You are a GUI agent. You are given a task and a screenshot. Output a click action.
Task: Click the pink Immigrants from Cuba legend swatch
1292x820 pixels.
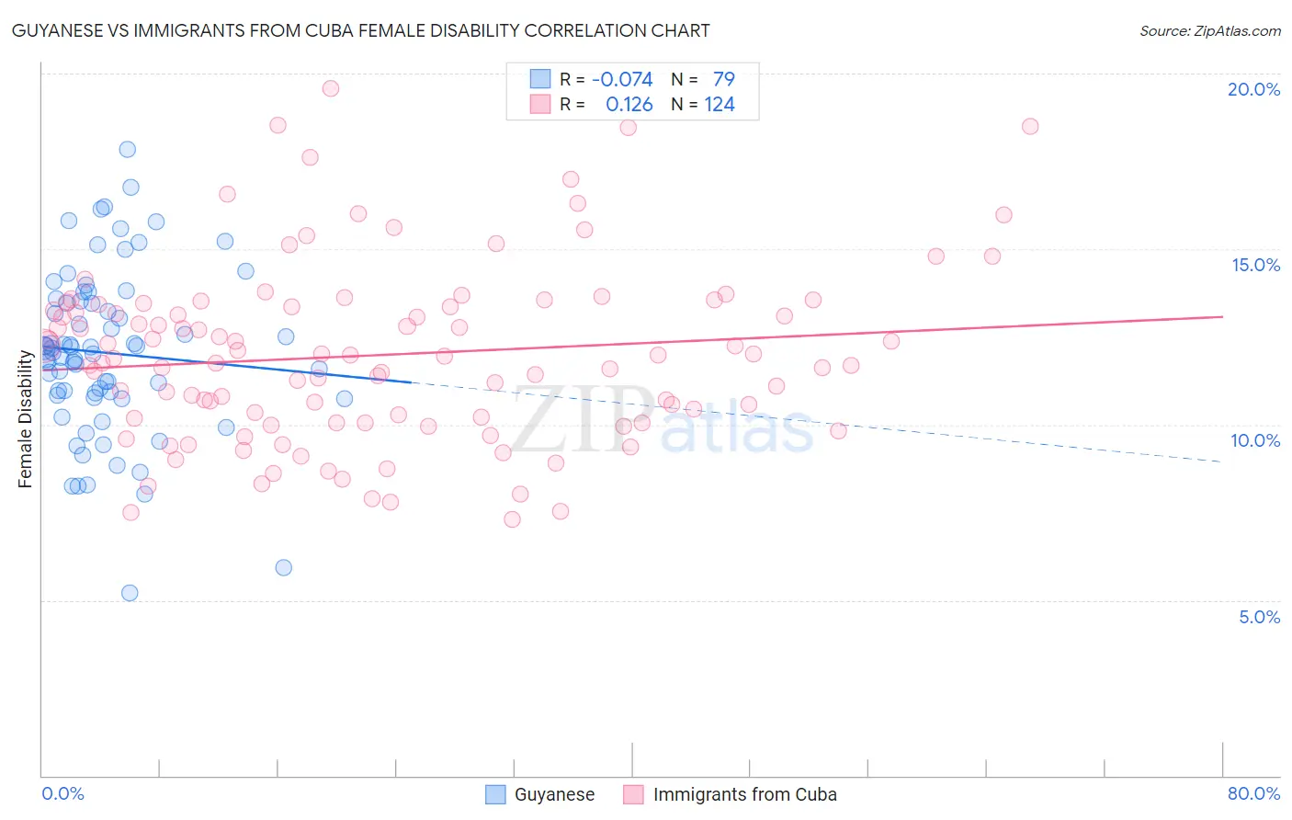point(633,794)
